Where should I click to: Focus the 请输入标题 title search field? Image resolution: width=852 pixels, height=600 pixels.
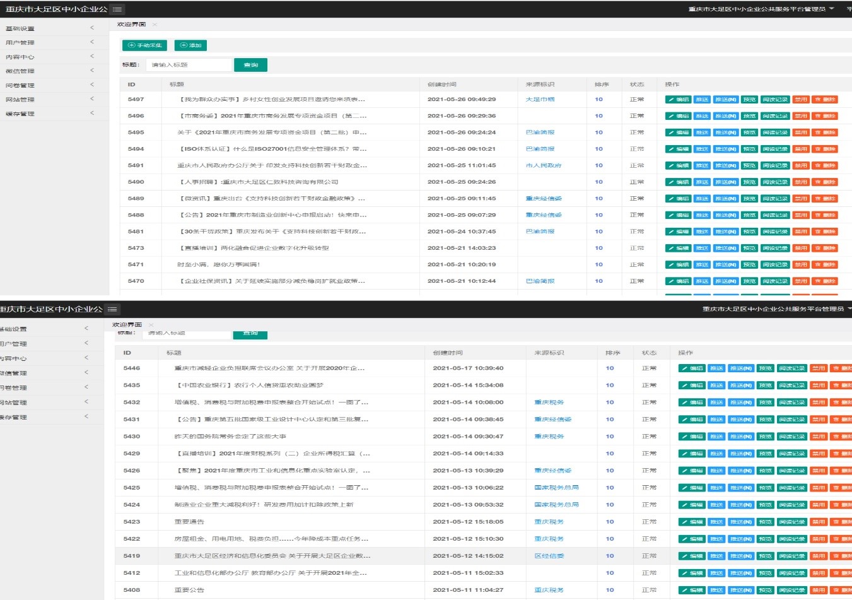click(x=189, y=65)
